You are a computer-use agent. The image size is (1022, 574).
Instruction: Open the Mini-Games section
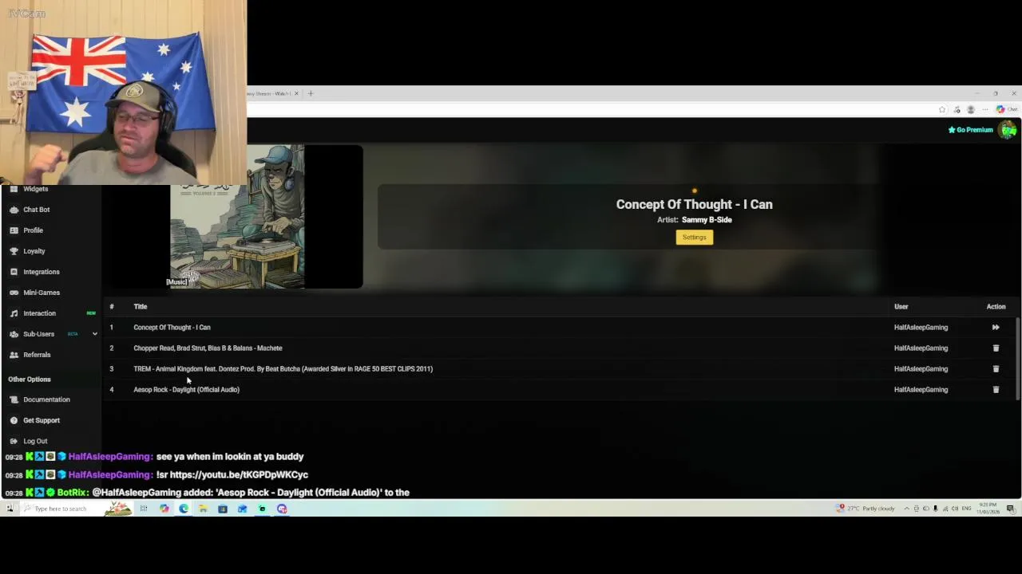[x=41, y=293]
